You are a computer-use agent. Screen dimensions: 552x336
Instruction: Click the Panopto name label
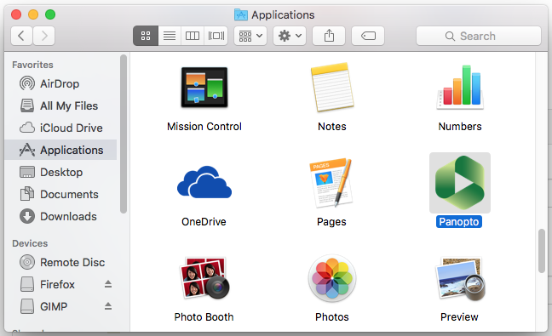click(458, 222)
